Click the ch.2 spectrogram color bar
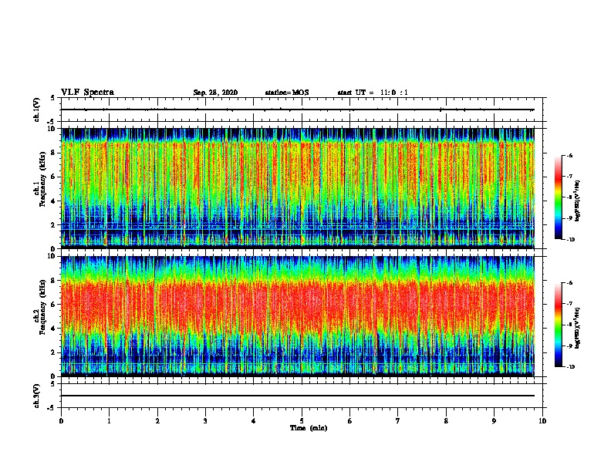 tap(558, 325)
